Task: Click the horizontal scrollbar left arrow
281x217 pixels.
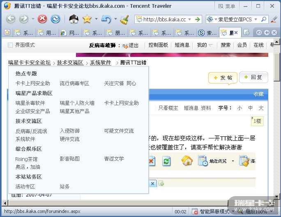Action: 5,203
